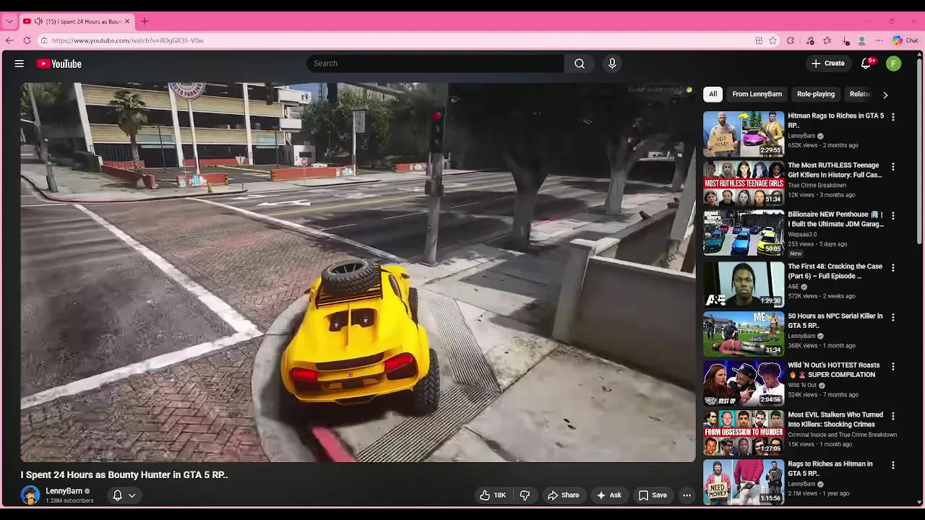This screenshot has height=520, width=925.
Task: Open Most EVIL Stalkers video title
Action: pyautogui.click(x=835, y=420)
